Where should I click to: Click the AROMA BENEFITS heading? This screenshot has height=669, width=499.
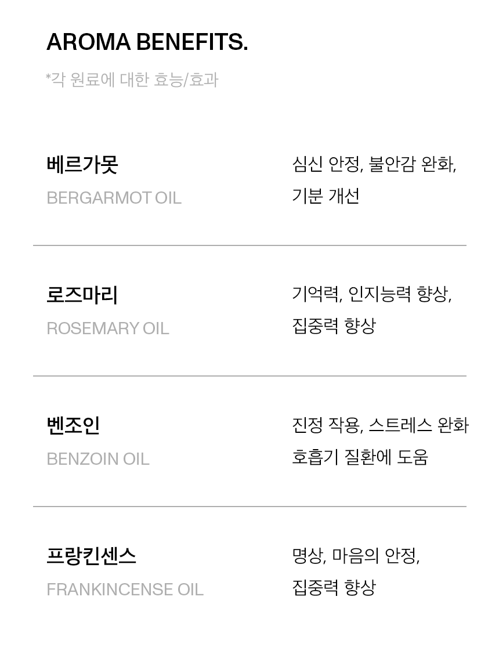tap(147, 42)
